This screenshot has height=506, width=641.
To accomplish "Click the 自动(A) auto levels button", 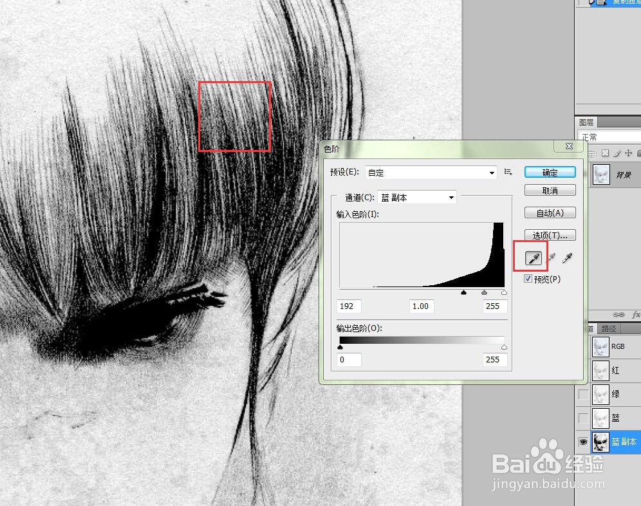I will coord(550,212).
